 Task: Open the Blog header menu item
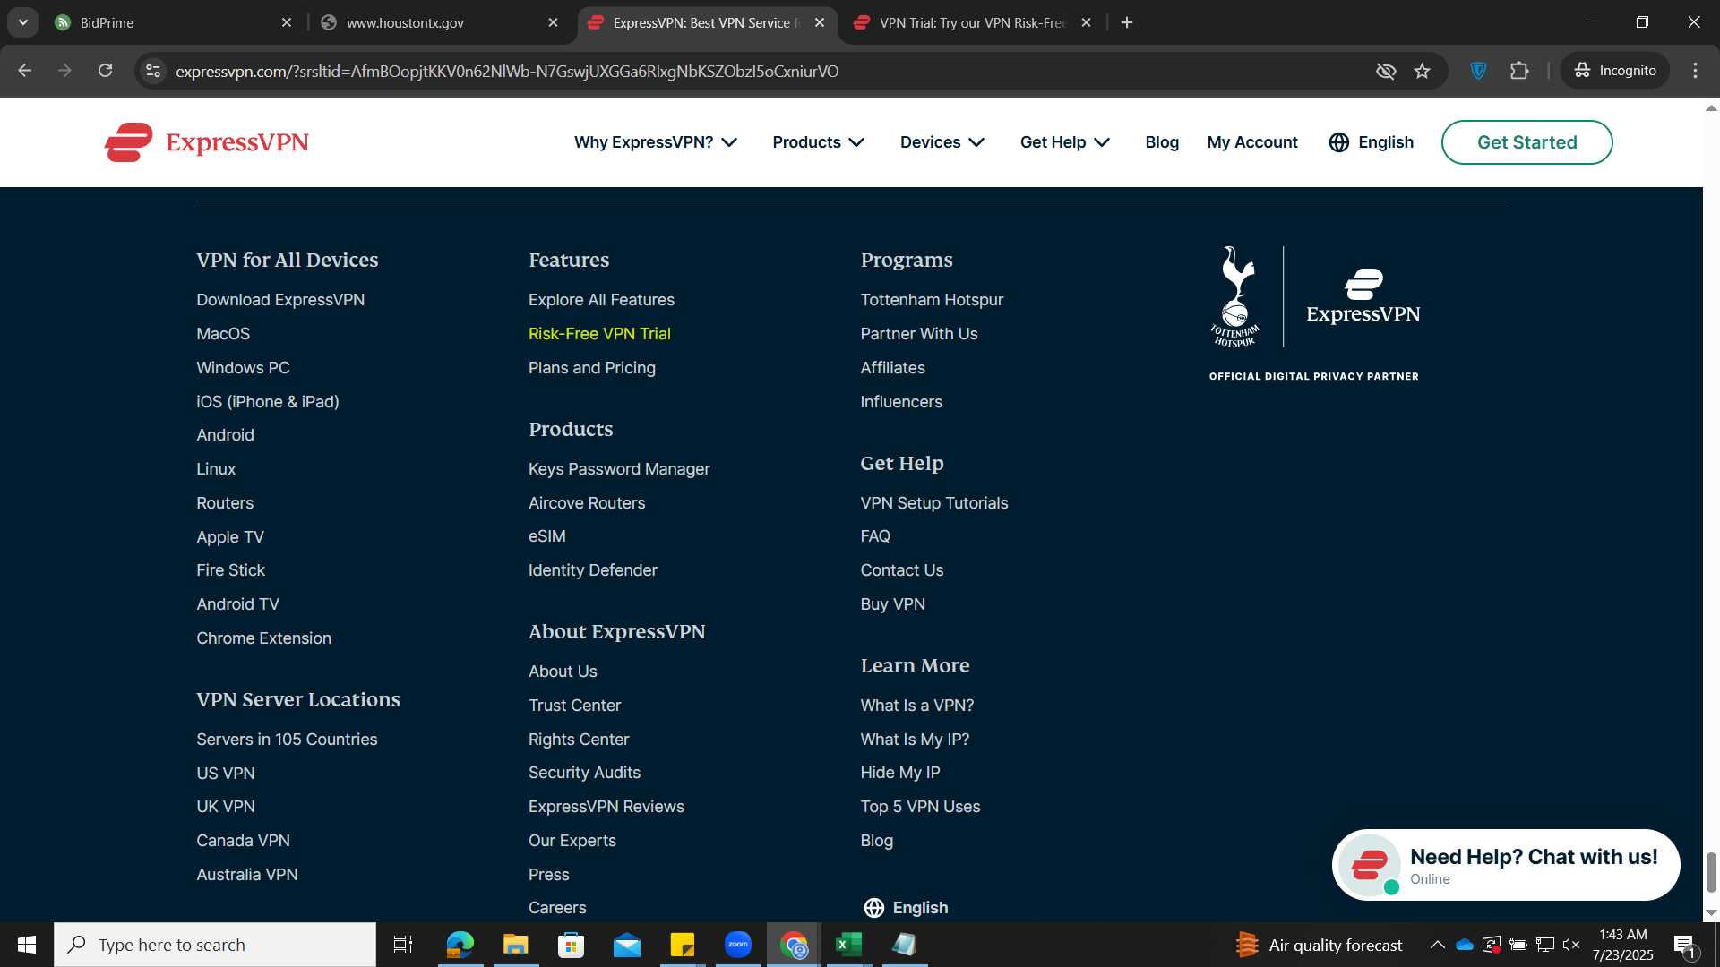1162,142
